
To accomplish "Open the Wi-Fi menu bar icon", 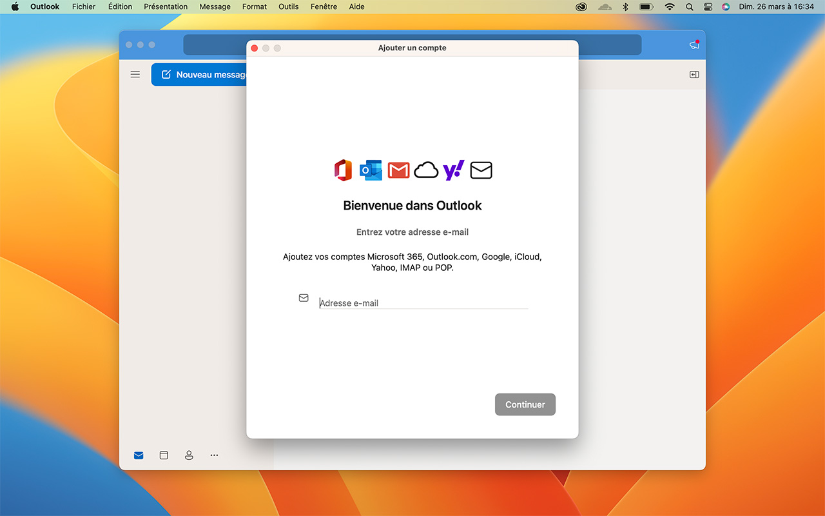I will pos(670,6).
